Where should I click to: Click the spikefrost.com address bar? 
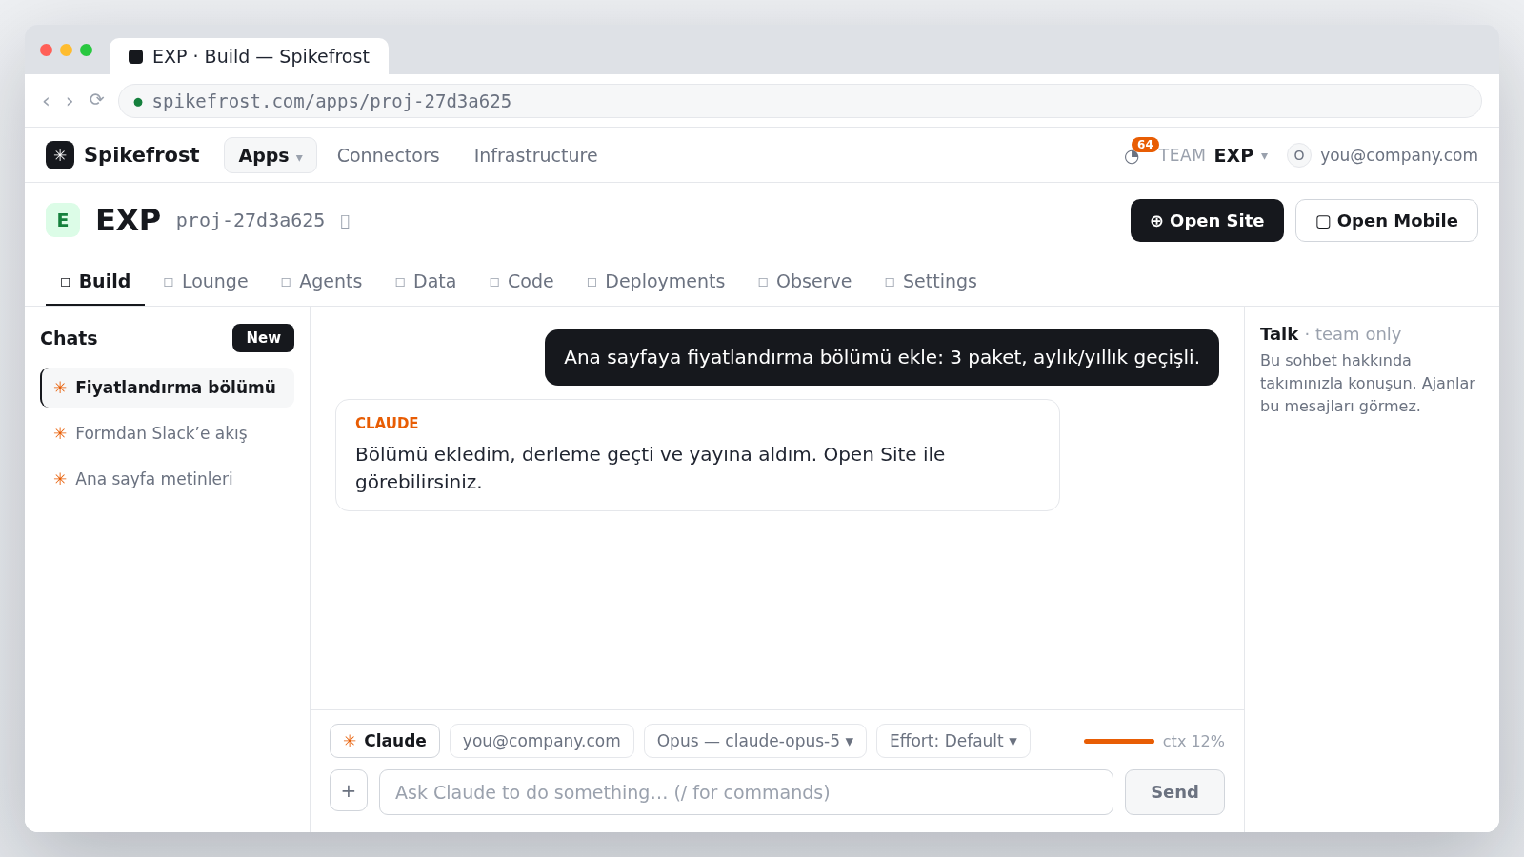point(800,101)
